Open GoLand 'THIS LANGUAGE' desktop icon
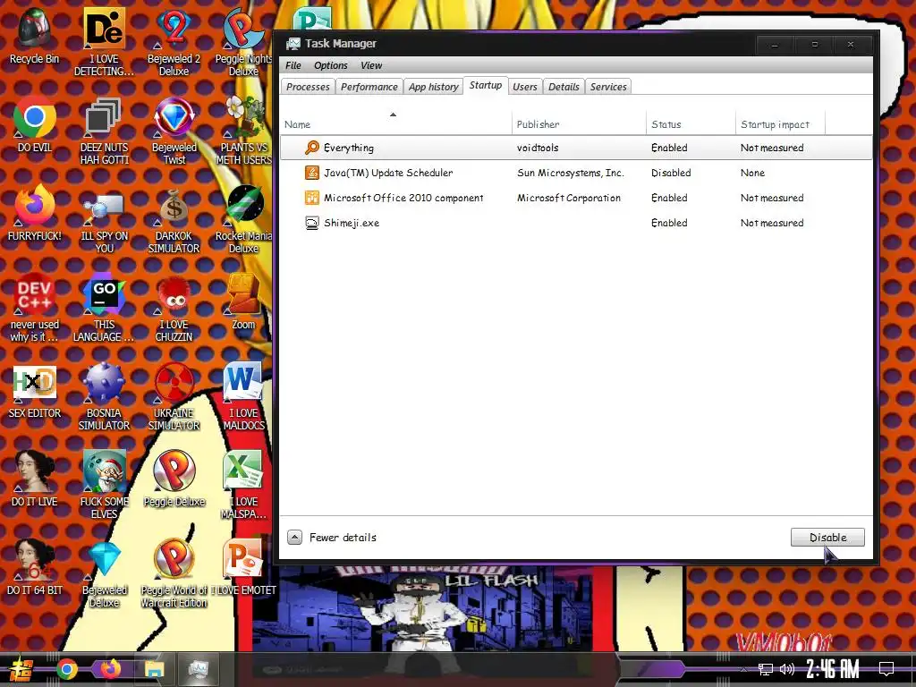 coord(104,308)
